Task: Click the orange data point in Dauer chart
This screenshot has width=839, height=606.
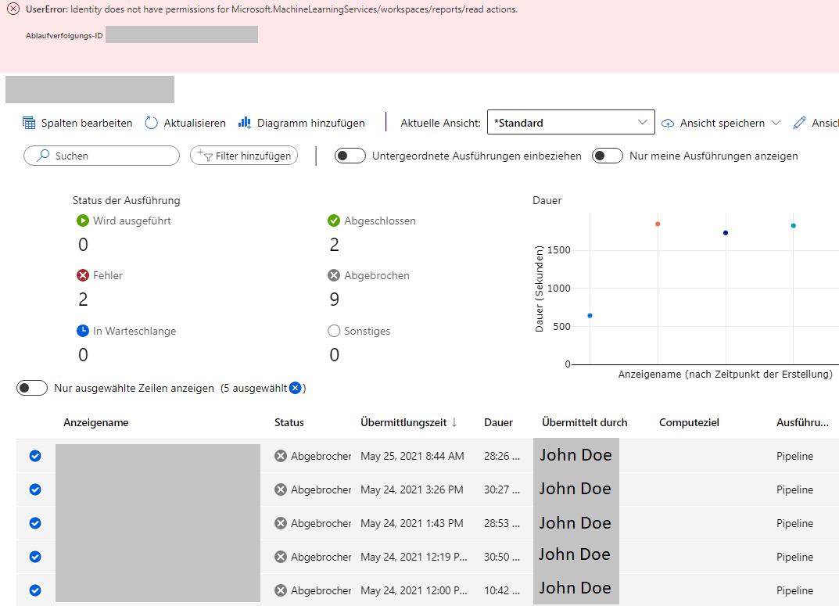Action: [658, 224]
